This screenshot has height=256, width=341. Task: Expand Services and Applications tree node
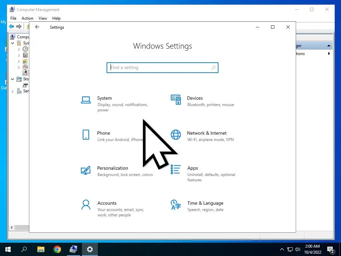(x=13, y=91)
